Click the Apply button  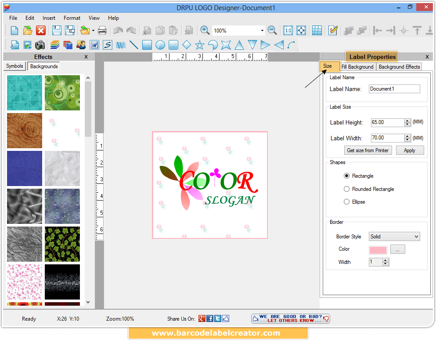pyautogui.click(x=410, y=150)
